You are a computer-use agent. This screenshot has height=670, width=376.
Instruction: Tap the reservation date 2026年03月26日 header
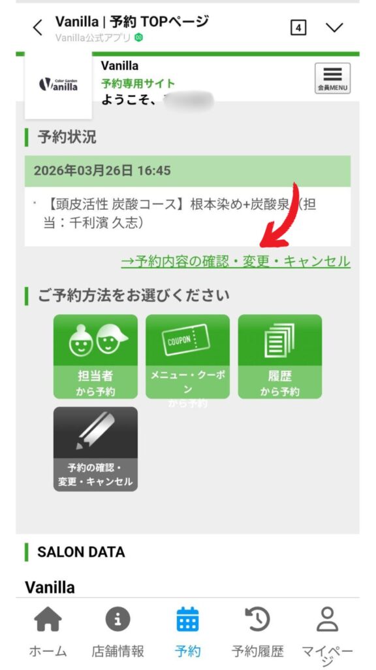tap(187, 171)
